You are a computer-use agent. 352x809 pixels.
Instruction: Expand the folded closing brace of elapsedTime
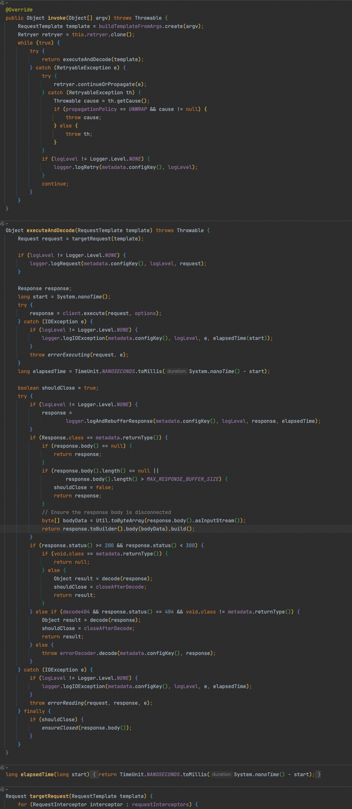coord(319,774)
